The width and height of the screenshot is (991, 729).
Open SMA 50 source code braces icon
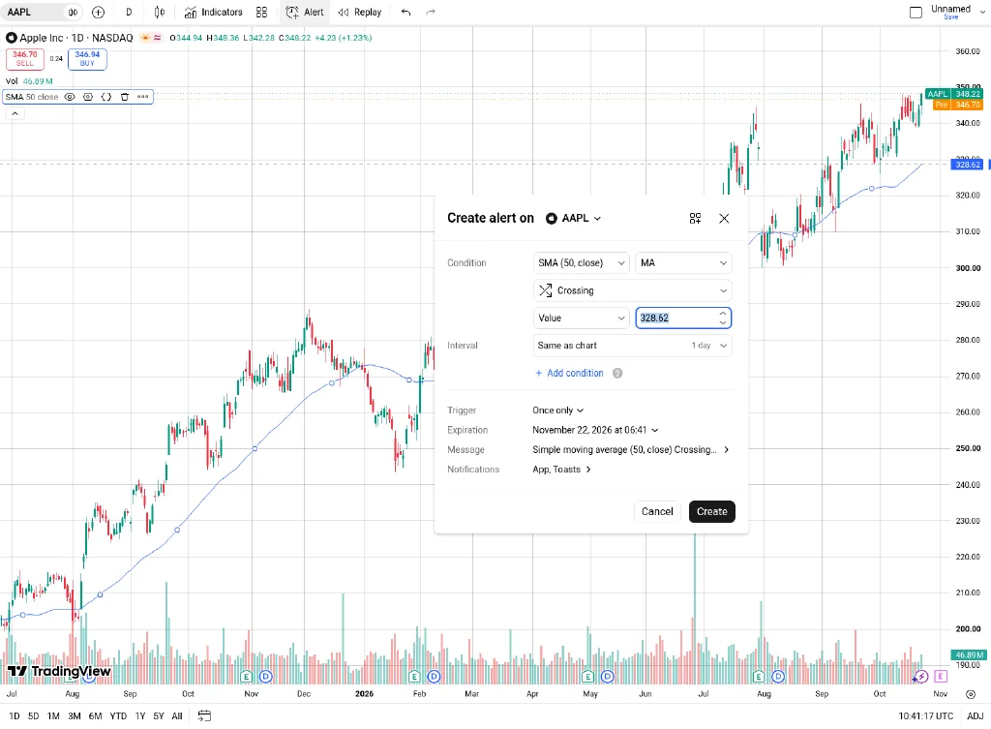tap(106, 97)
